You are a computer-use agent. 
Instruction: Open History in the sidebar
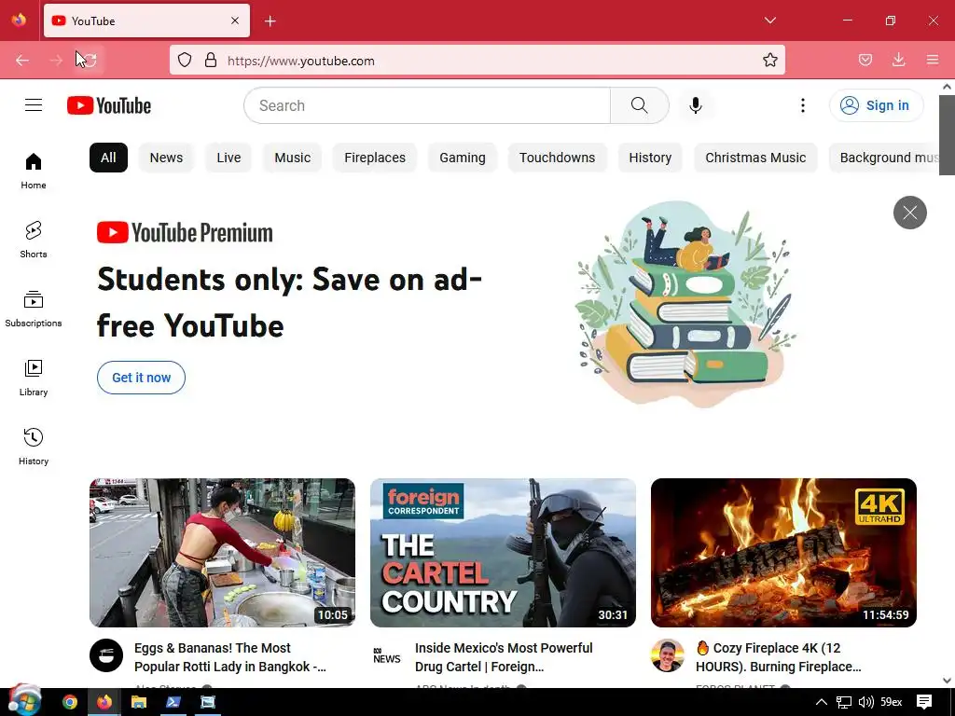point(34,447)
